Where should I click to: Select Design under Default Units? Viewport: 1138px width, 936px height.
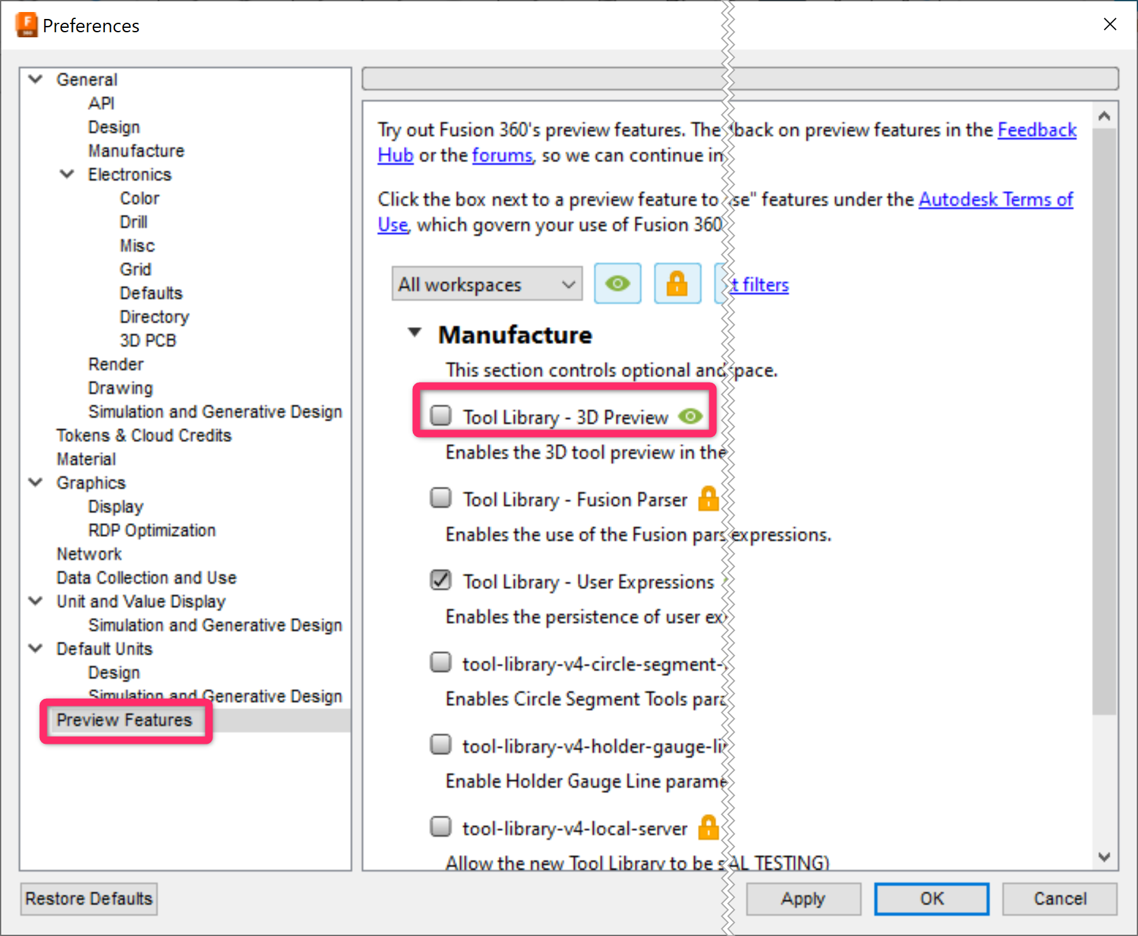pyautogui.click(x=114, y=672)
